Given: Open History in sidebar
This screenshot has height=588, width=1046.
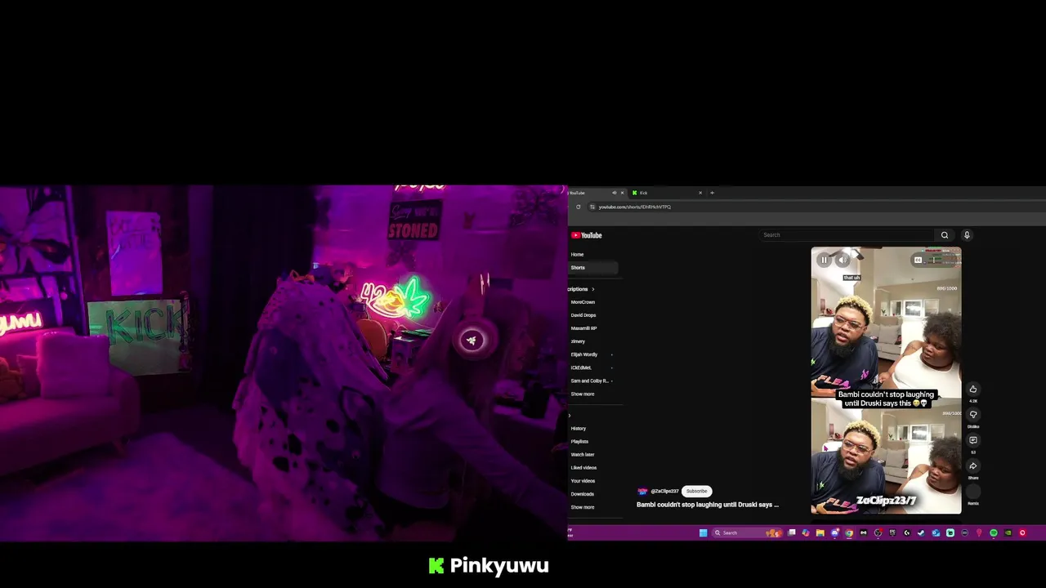Looking at the screenshot, I should pos(579,429).
